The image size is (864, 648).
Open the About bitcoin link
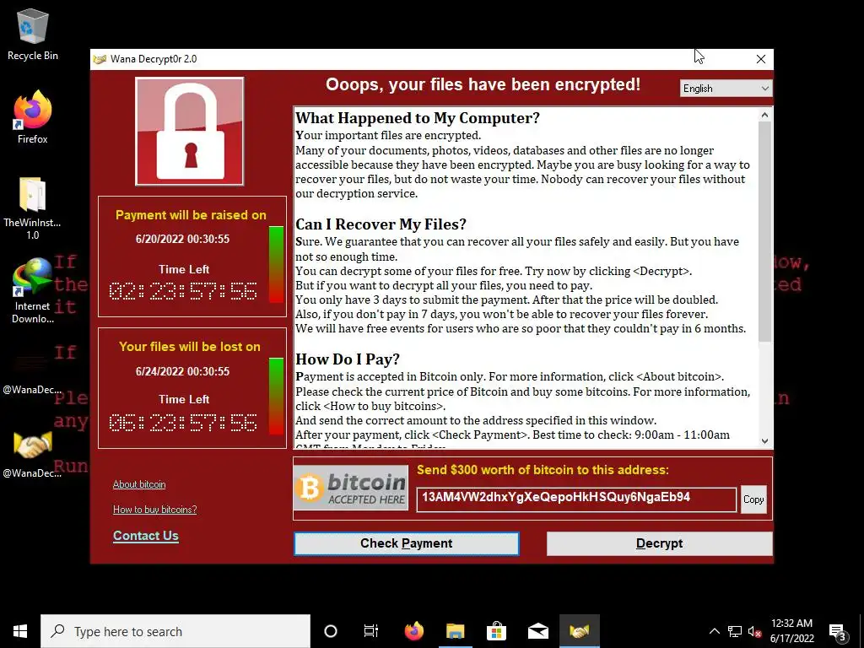point(139,484)
